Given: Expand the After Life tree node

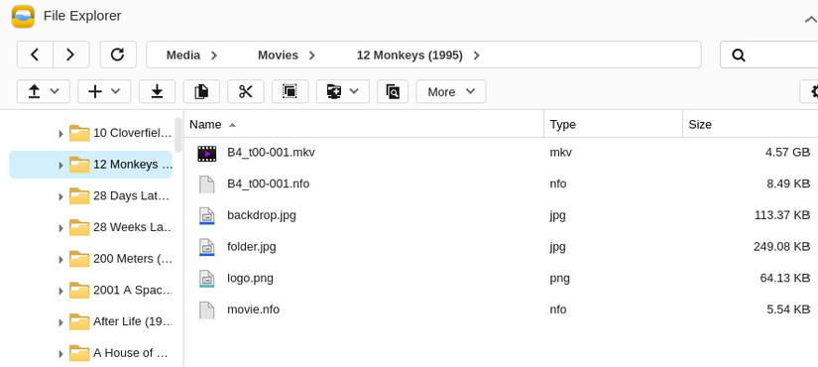Looking at the screenshot, I should [60, 322].
